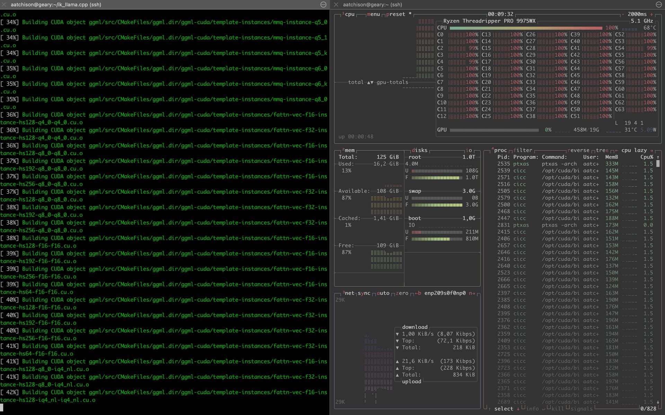This screenshot has width=665, height=415.
Task: Zero the network totals
Action: coord(402,293)
